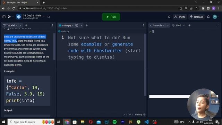The width and height of the screenshot is (222, 125).
Task: Expand the main.py tab chevron
Action: (73, 25)
